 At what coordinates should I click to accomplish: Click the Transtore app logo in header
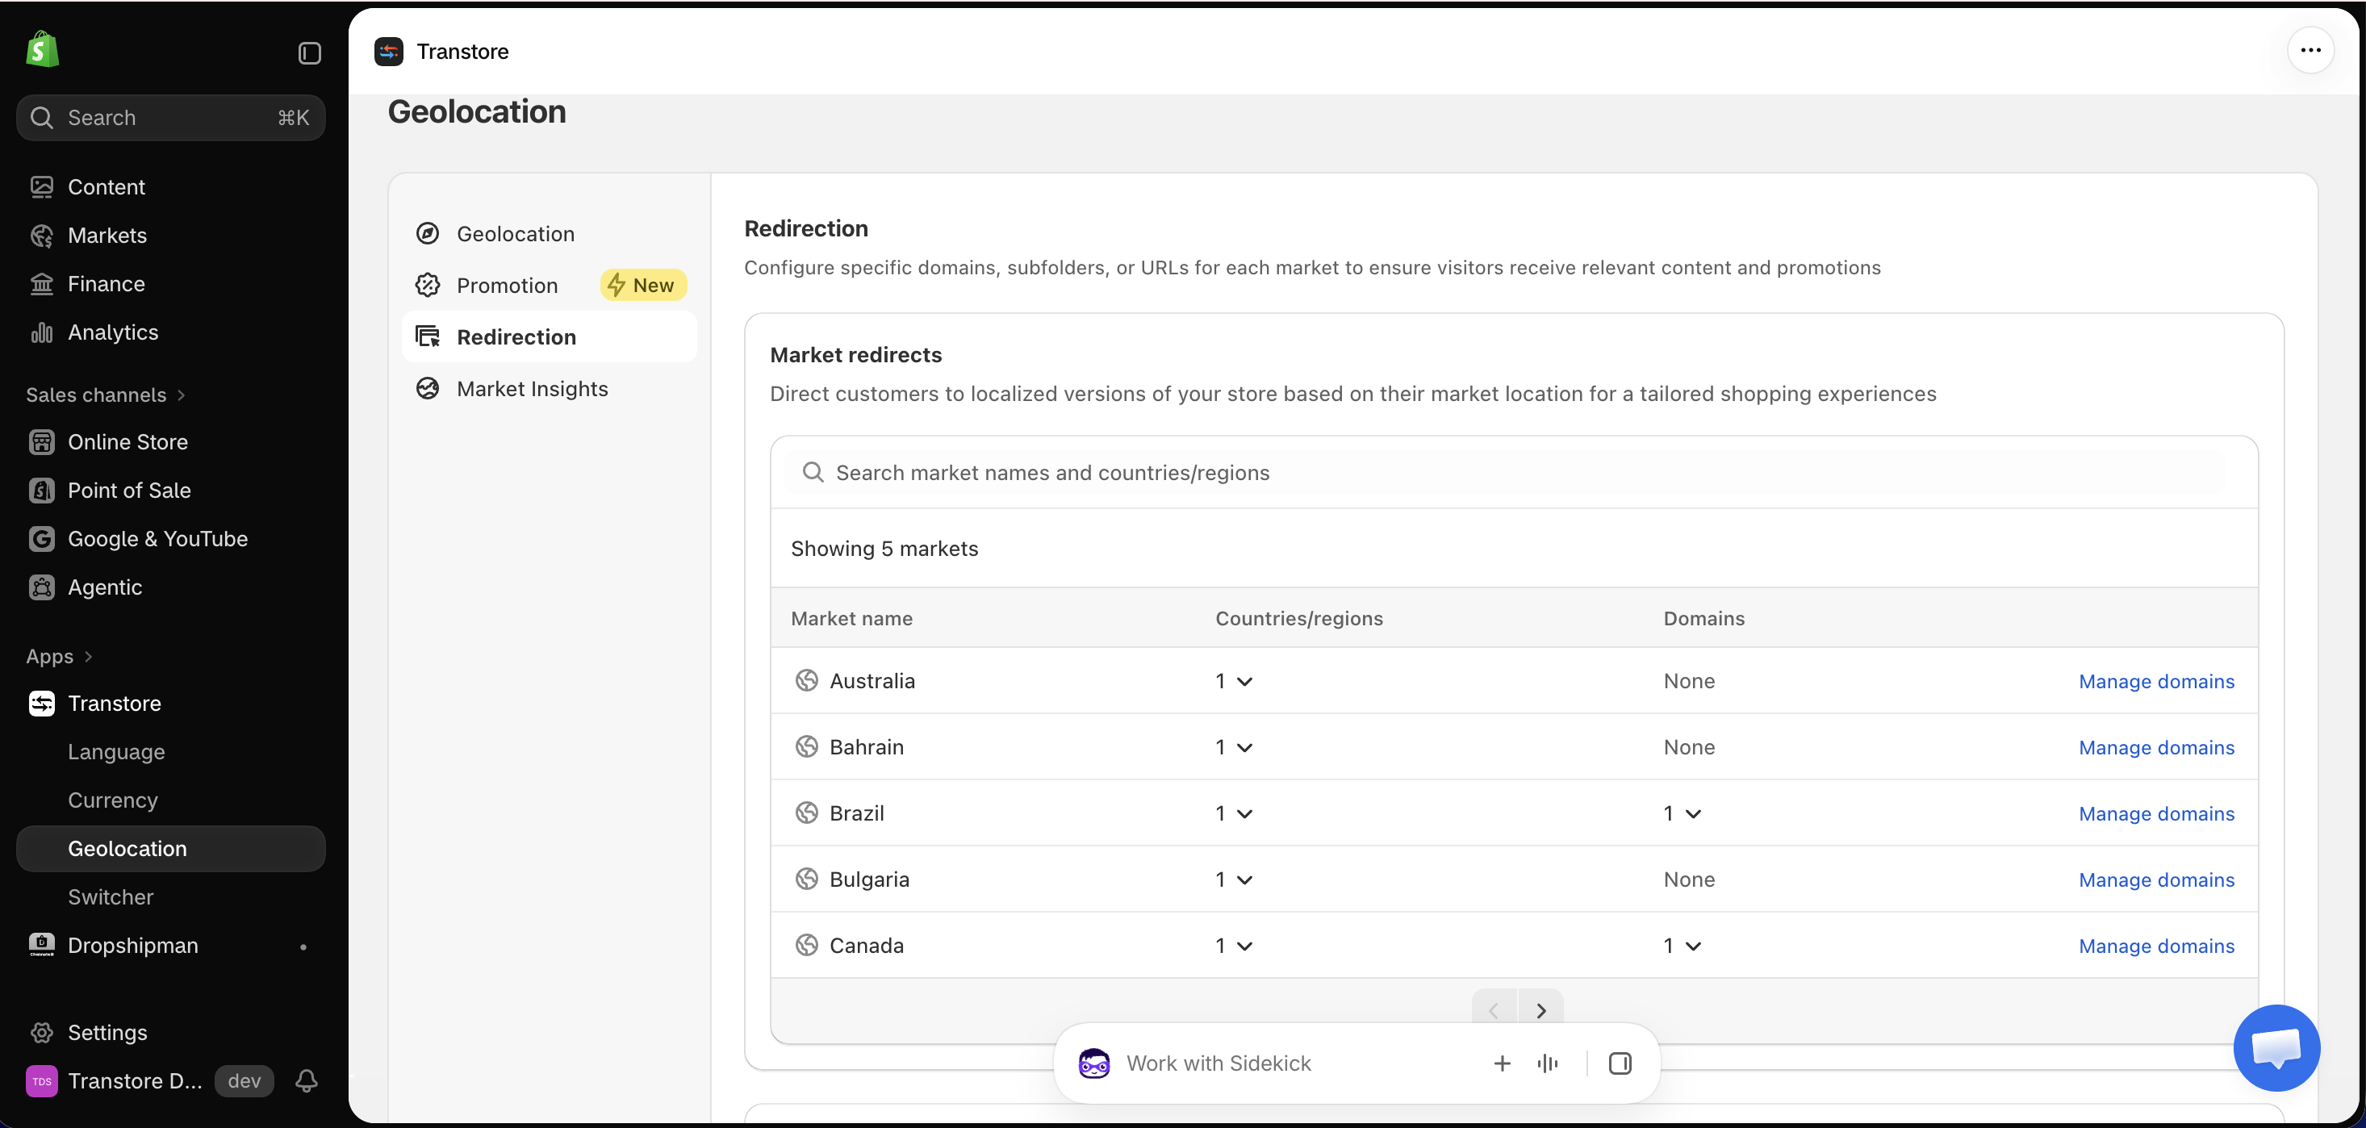coord(388,52)
